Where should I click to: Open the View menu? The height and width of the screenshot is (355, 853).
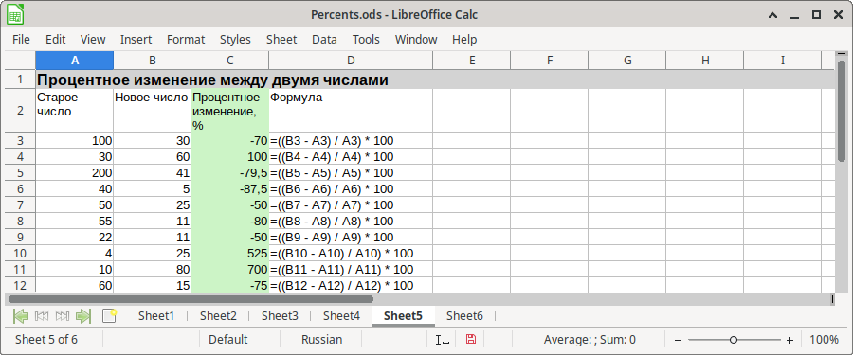click(x=93, y=39)
